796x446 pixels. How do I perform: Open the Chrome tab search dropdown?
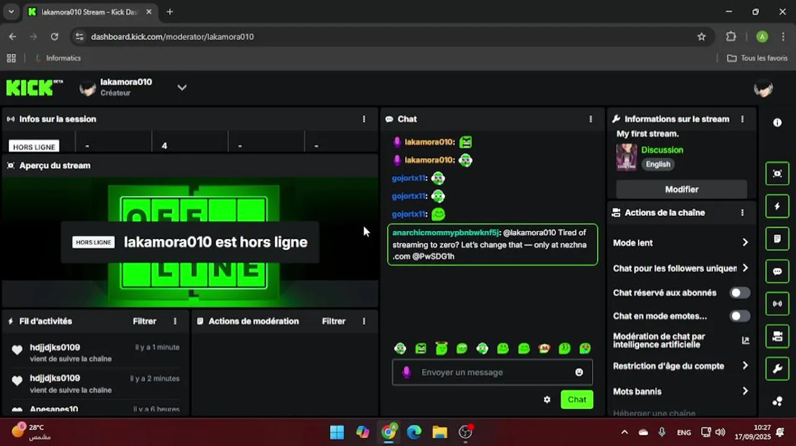(x=11, y=12)
